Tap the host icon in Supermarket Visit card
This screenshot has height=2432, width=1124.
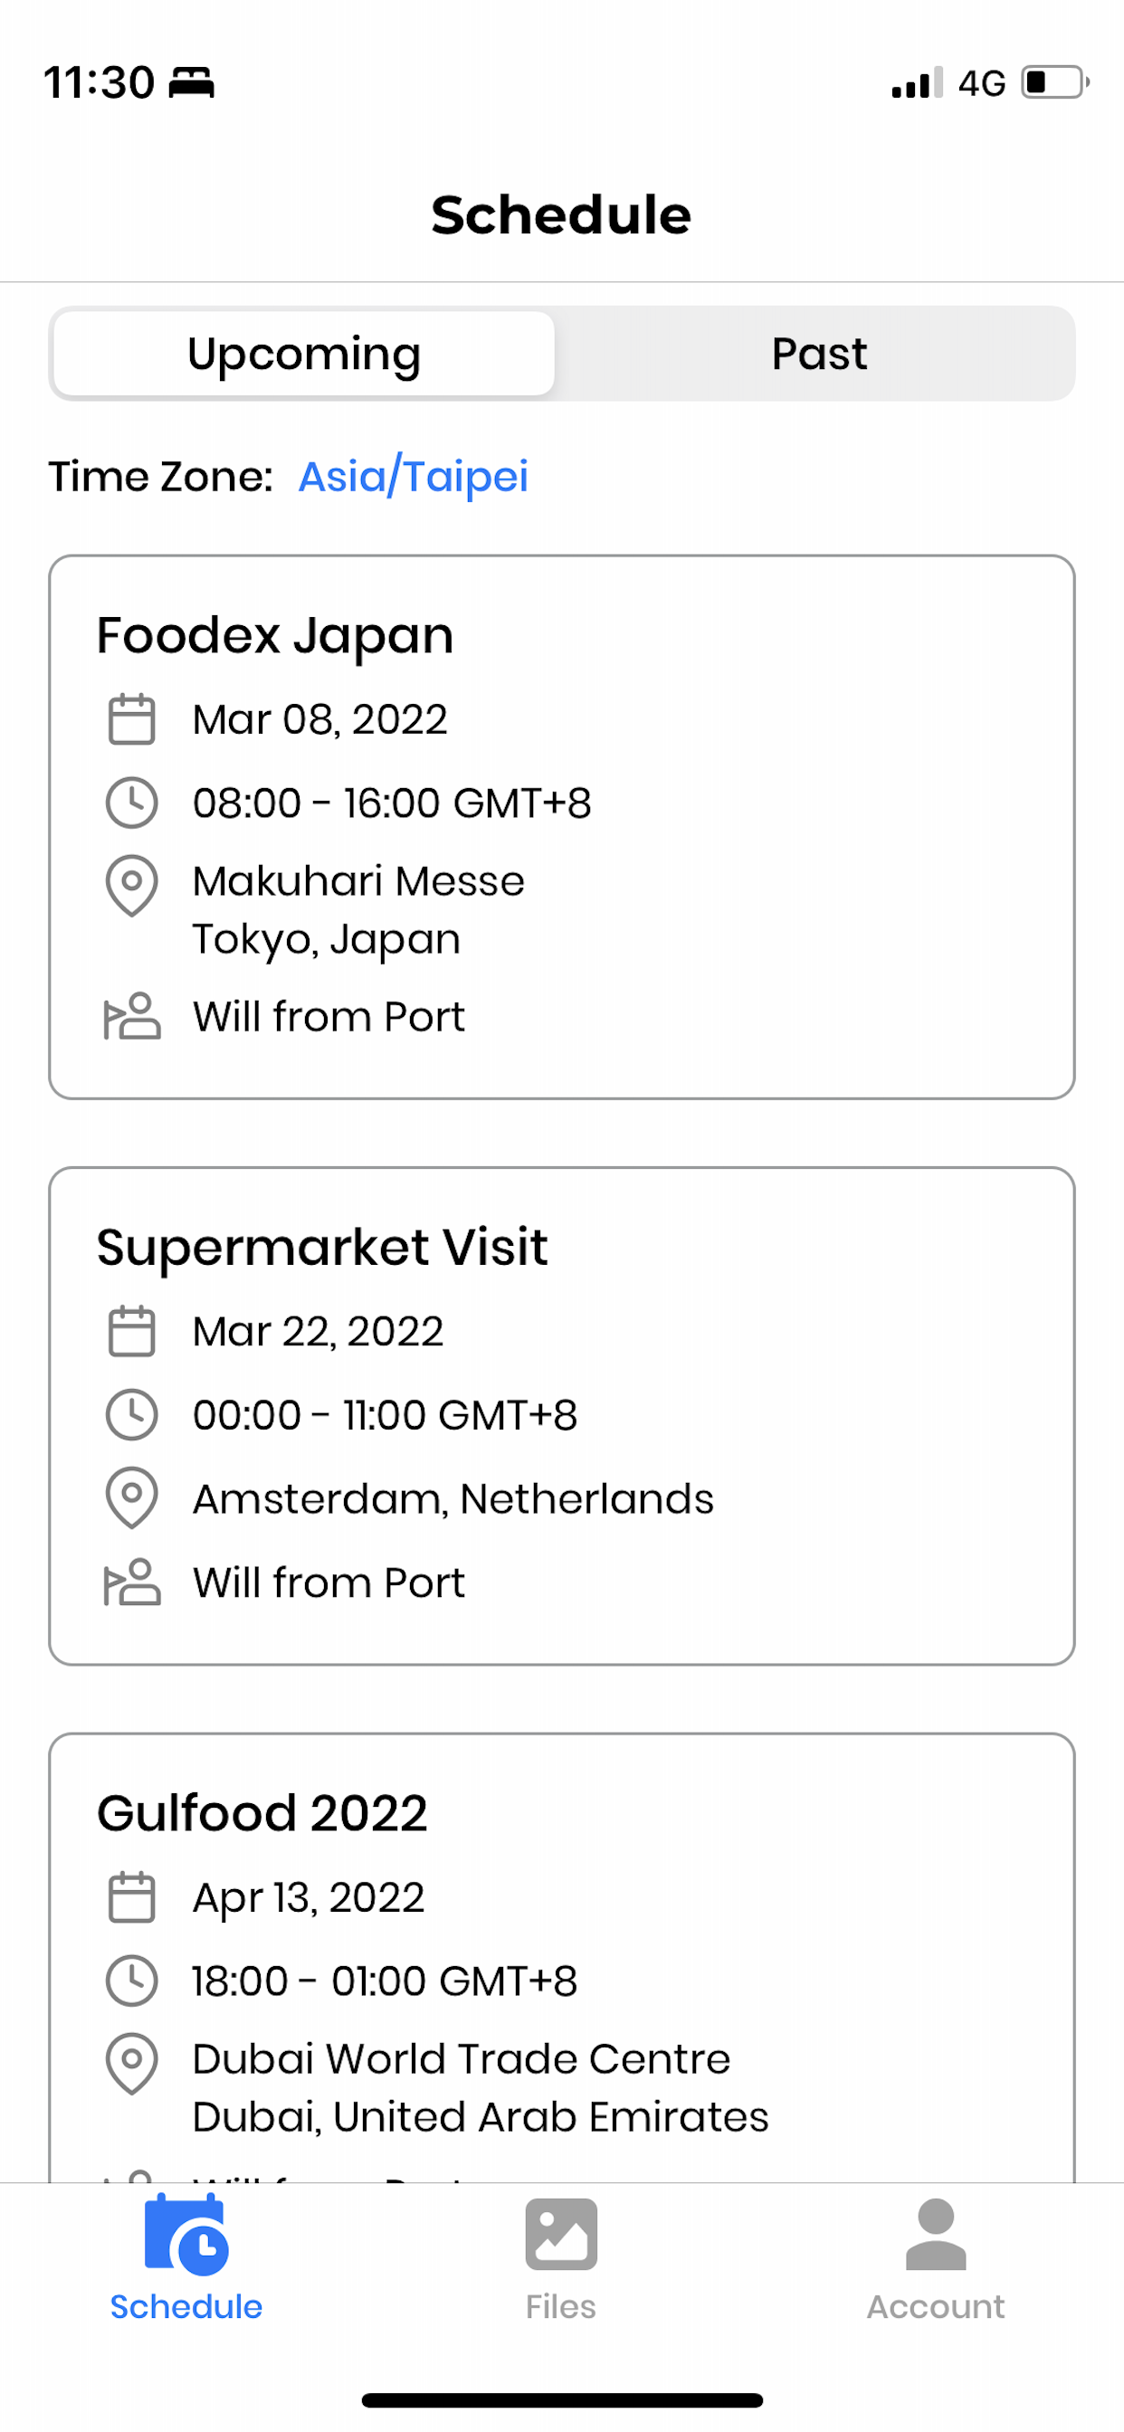[131, 1582]
